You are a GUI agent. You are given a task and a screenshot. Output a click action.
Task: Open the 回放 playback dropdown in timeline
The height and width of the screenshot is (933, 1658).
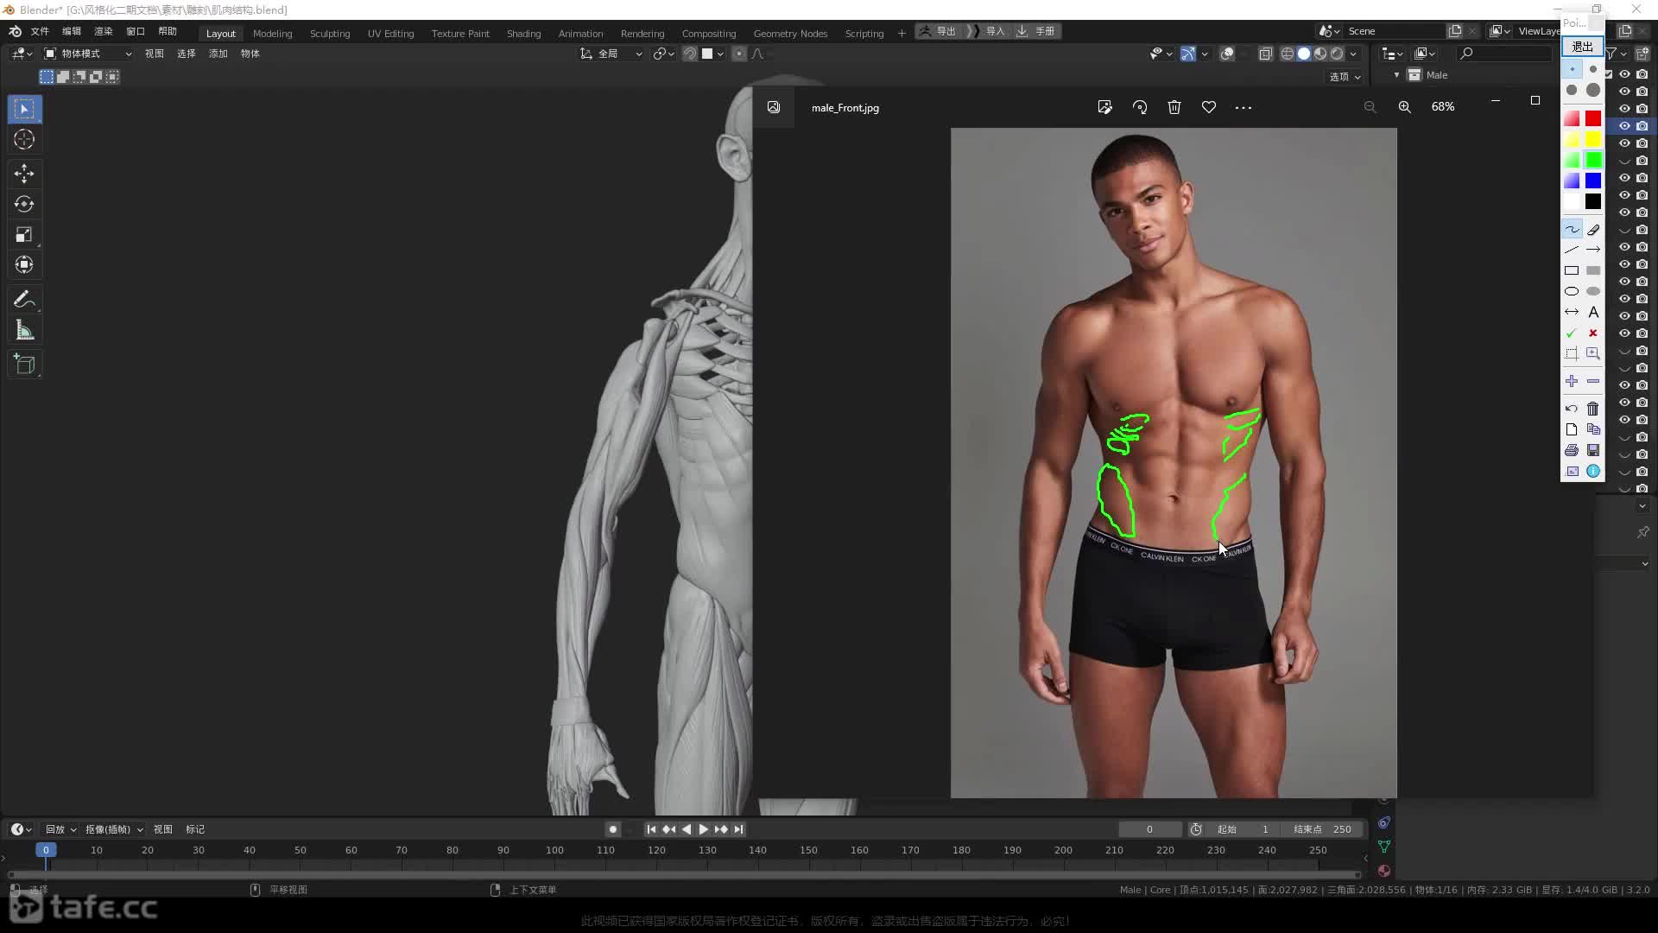coord(60,829)
